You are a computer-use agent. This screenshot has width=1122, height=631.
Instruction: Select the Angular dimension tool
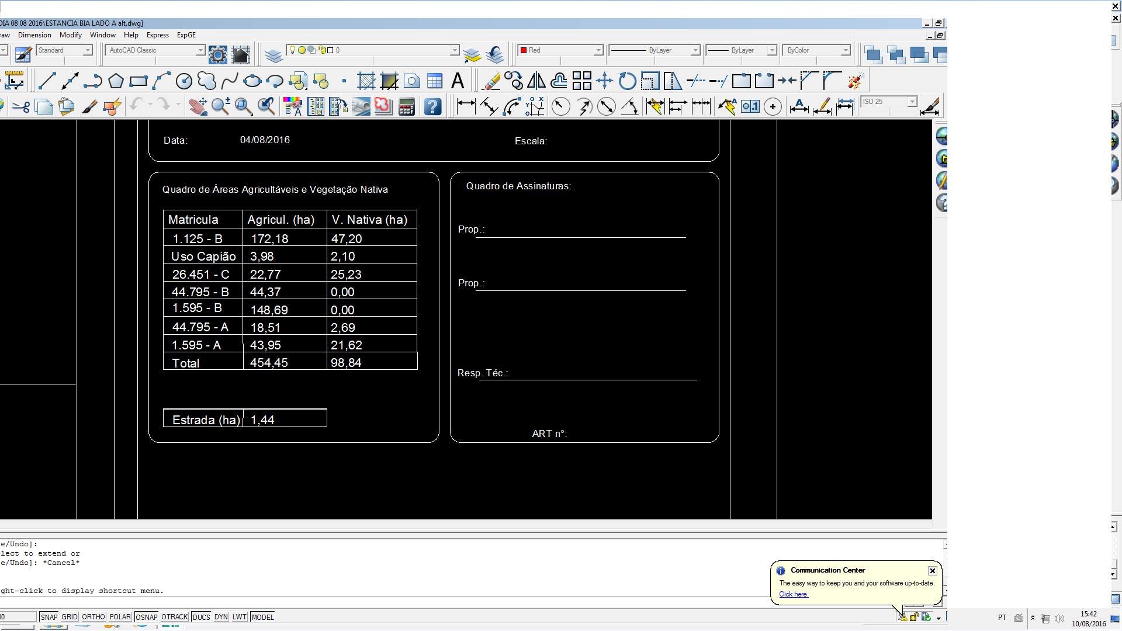tap(629, 106)
